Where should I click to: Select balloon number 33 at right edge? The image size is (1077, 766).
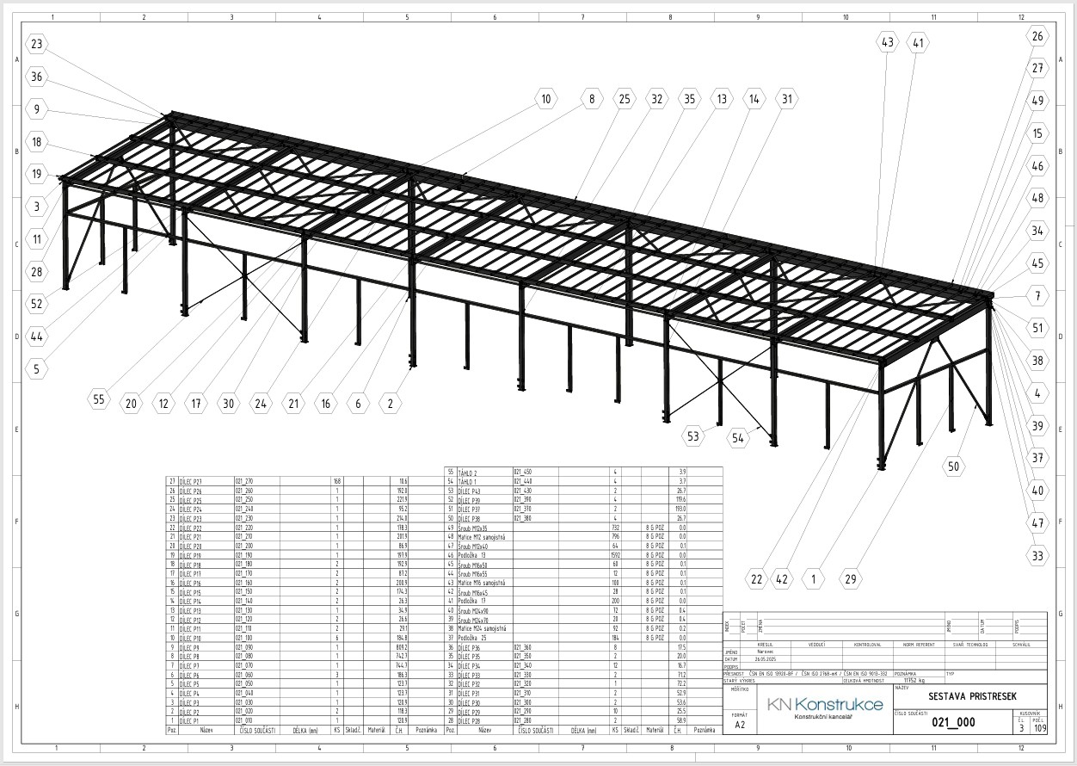pos(1037,556)
